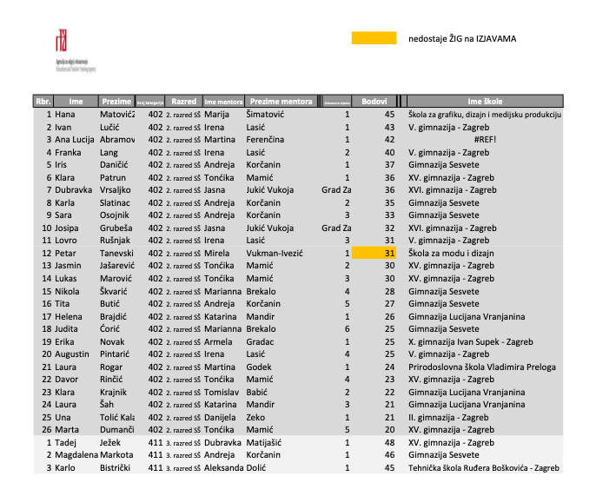Click the name Marta
Viewport: 616px width, 496px height.
pos(67,430)
